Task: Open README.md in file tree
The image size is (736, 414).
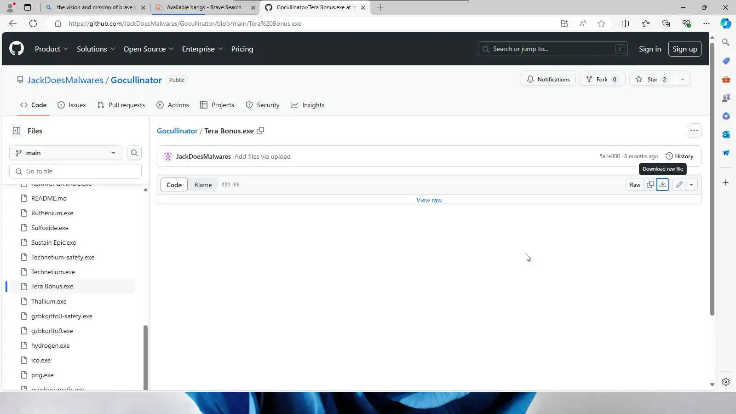Action: click(49, 198)
